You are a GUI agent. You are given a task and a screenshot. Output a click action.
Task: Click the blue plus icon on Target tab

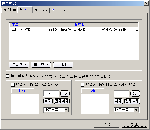[53, 10]
